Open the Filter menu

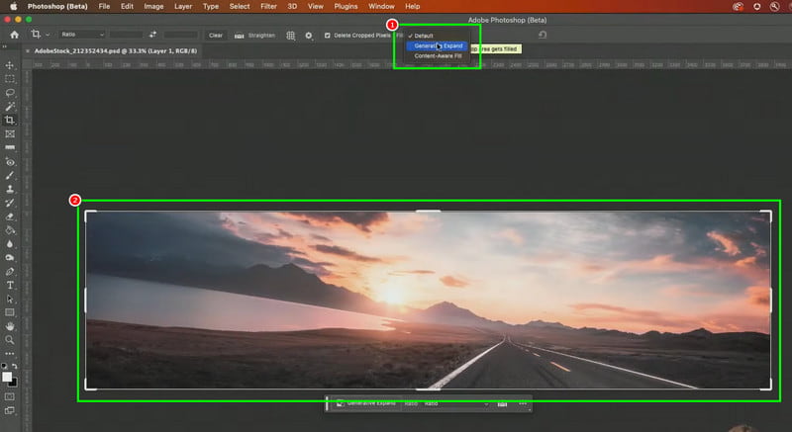coord(268,7)
